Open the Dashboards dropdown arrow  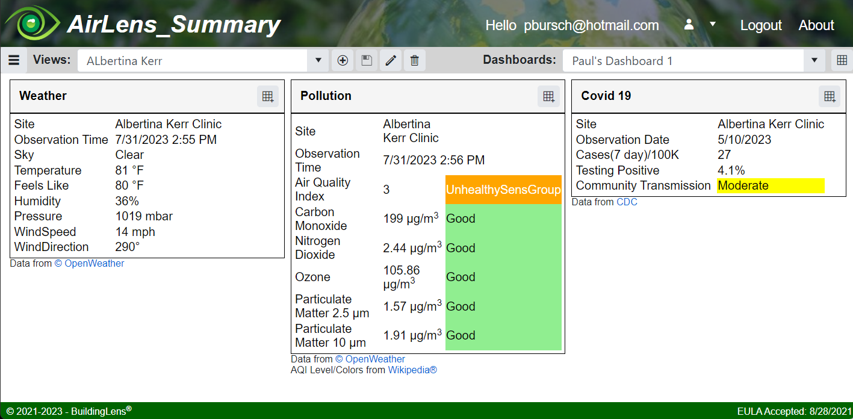pos(814,60)
